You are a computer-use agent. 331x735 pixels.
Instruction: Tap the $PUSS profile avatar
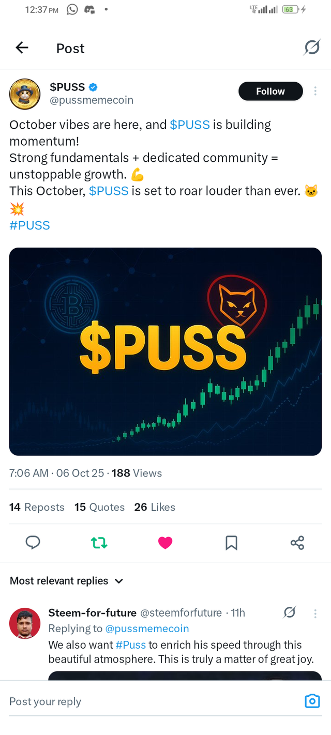coord(25,94)
